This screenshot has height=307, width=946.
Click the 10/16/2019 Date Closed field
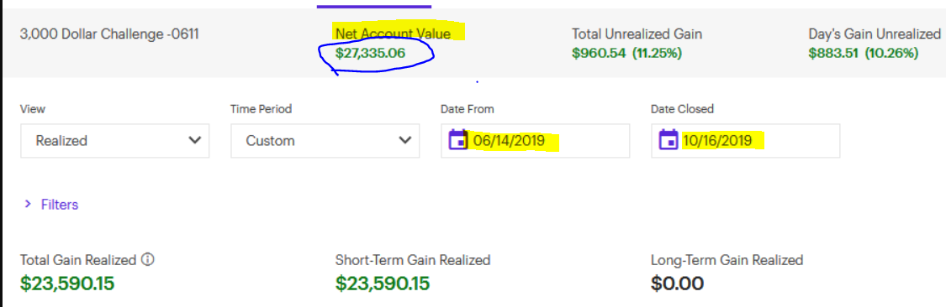pyautogui.click(x=745, y=141)
